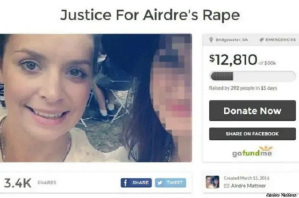Click the $12,810 raised amount
This screenshot has height=198, width=299.
point(233,60)
